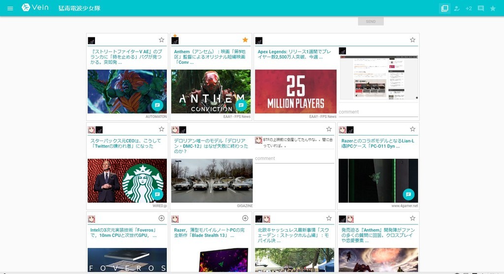This screenshot has width=504, height=274.
Task: Open the Razer Blade Stealth 13 article title
Action: (209, 233)
